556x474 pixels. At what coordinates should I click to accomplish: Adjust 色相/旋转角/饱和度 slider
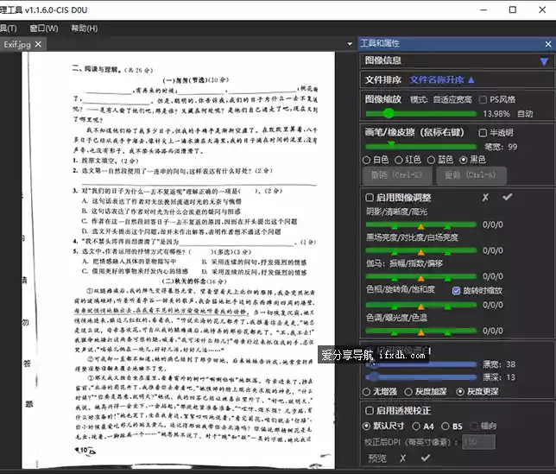tap(421, 306)
